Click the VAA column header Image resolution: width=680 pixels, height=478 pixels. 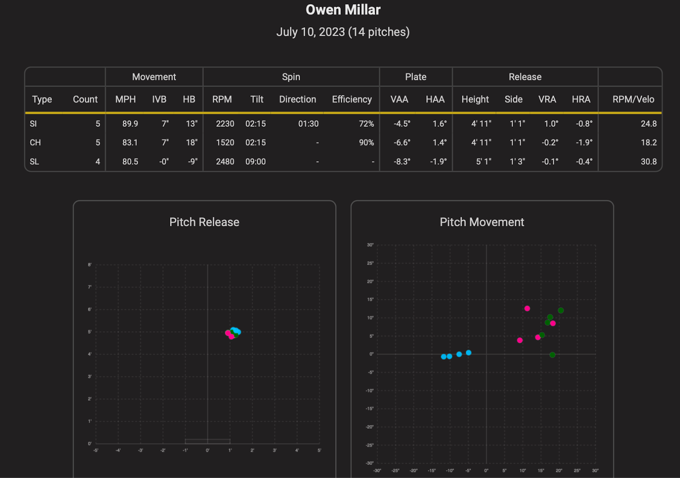(399, 100)
